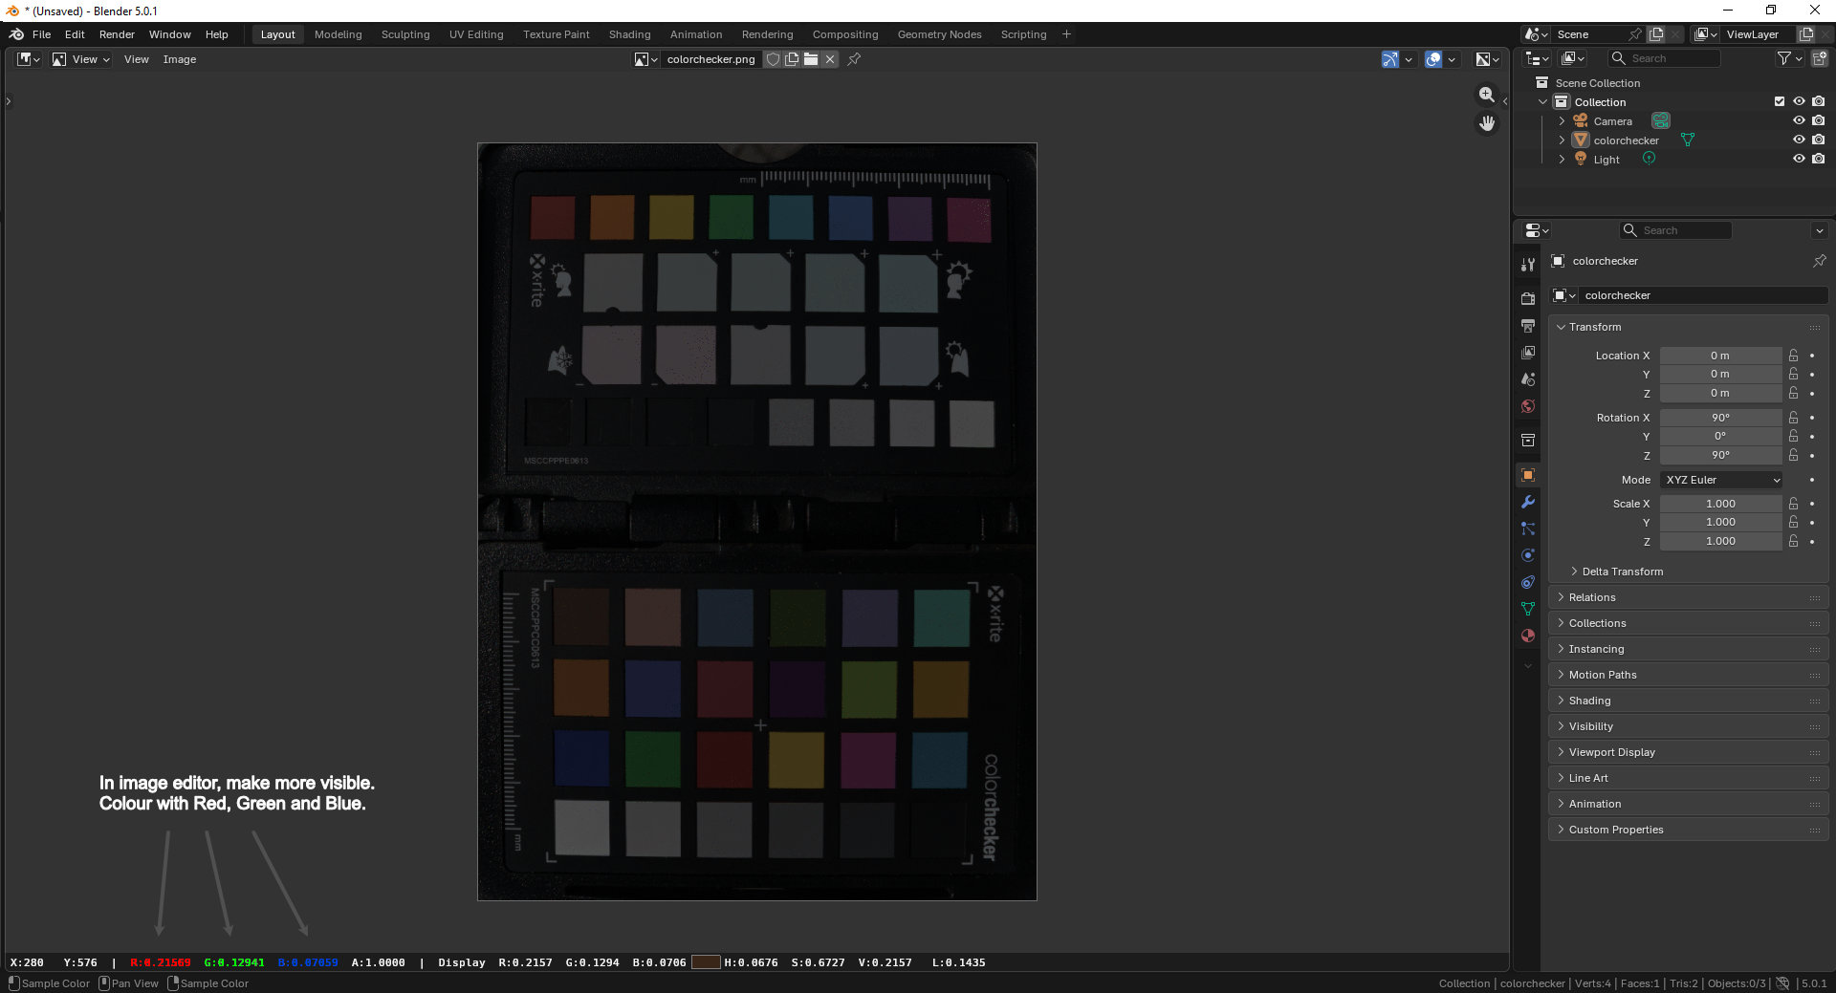1836x993 pixels.
Task: Switch to the Shading workspace tab
Action: [x=629, y=34]
